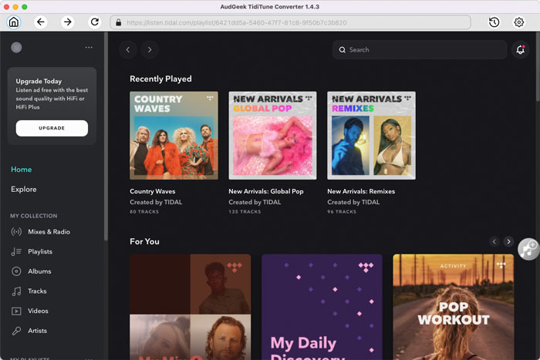
Task: Click the Videos play-box icon
Action: (16, 311)
